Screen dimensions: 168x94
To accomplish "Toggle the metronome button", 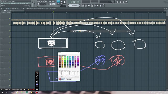I will pyautogui.click(x=39, y=1).
